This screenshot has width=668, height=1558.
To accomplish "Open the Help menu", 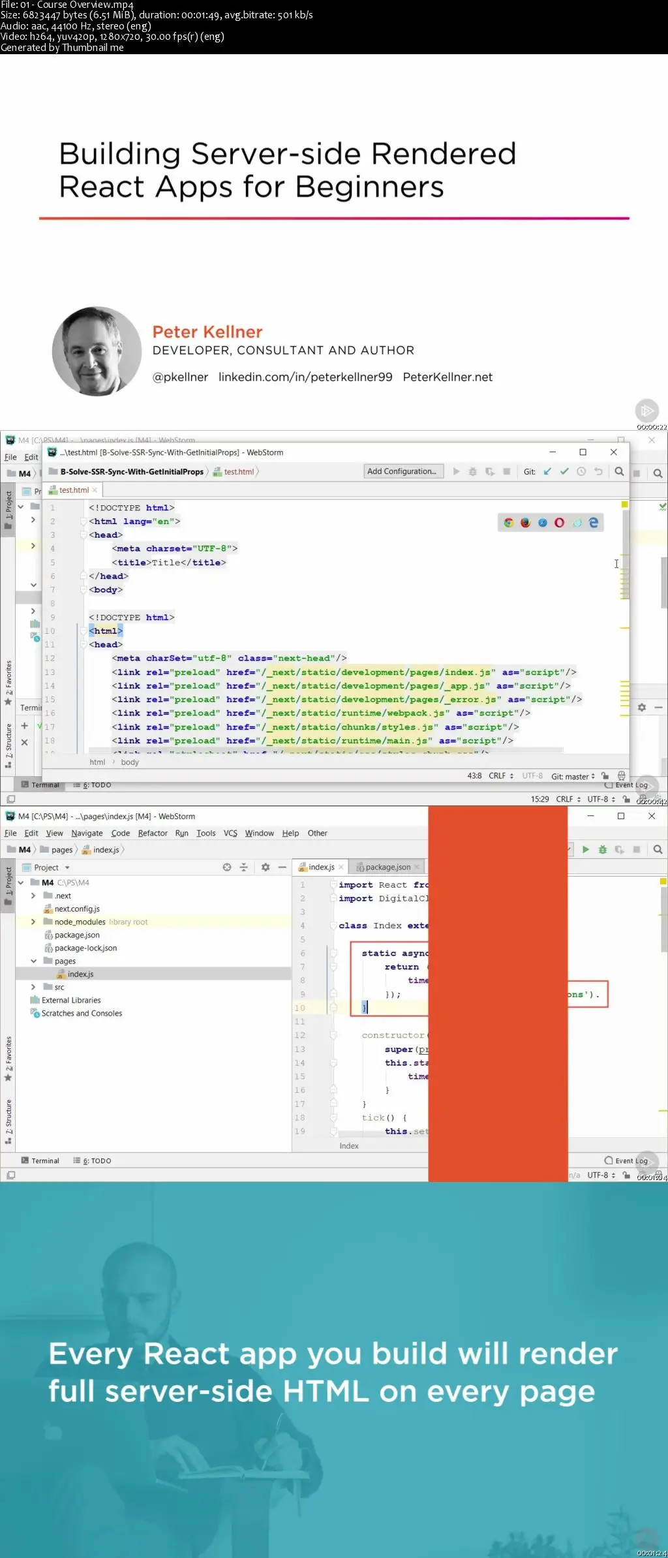I will 290,833.
